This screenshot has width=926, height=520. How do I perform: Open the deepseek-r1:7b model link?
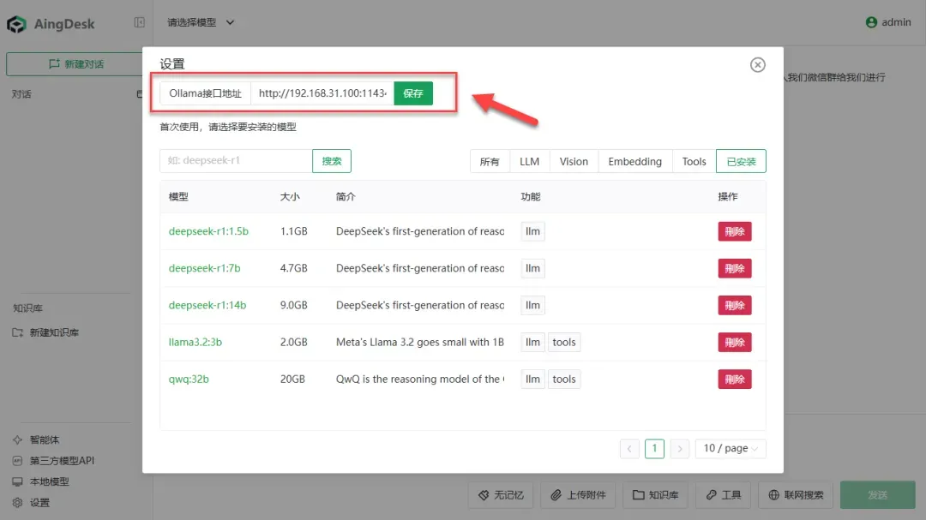click(x=204, y=268)
